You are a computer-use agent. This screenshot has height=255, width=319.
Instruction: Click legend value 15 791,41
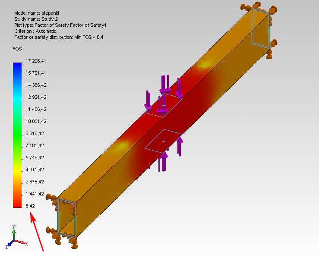coord(36,73)
